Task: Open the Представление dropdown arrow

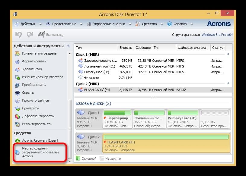Action: pos(81,24)
